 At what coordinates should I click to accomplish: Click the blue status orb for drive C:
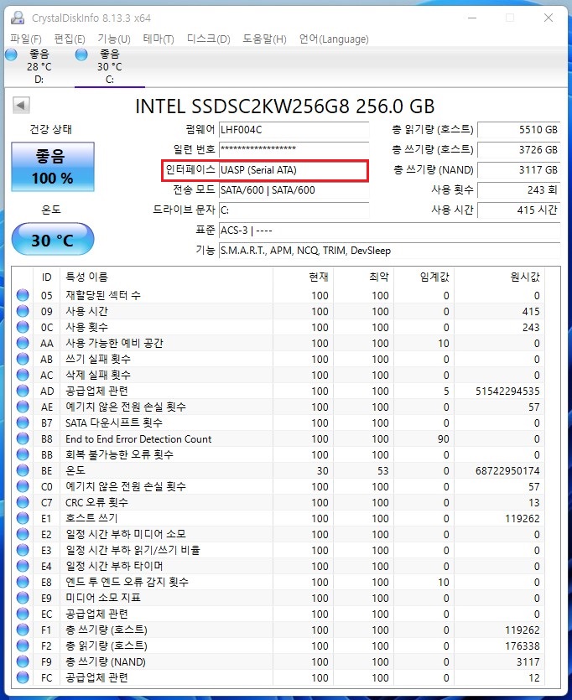pyautogui.click(x=81, y=54)
